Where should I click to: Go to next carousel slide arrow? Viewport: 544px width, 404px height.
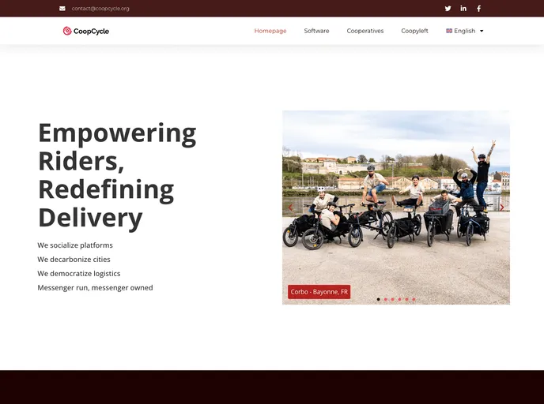pyautogui.click(x=501, y=208)
